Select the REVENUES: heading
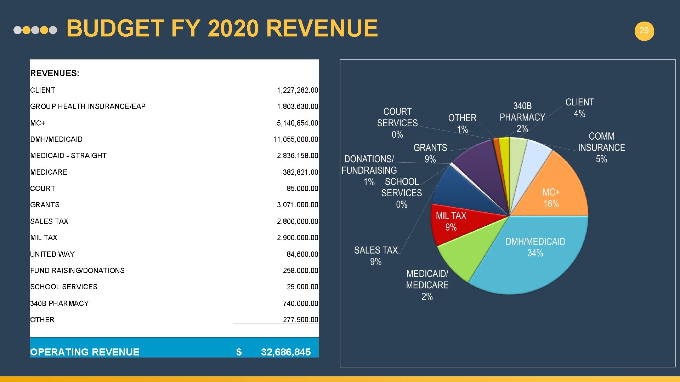680x382 pixels. (55, 73)
